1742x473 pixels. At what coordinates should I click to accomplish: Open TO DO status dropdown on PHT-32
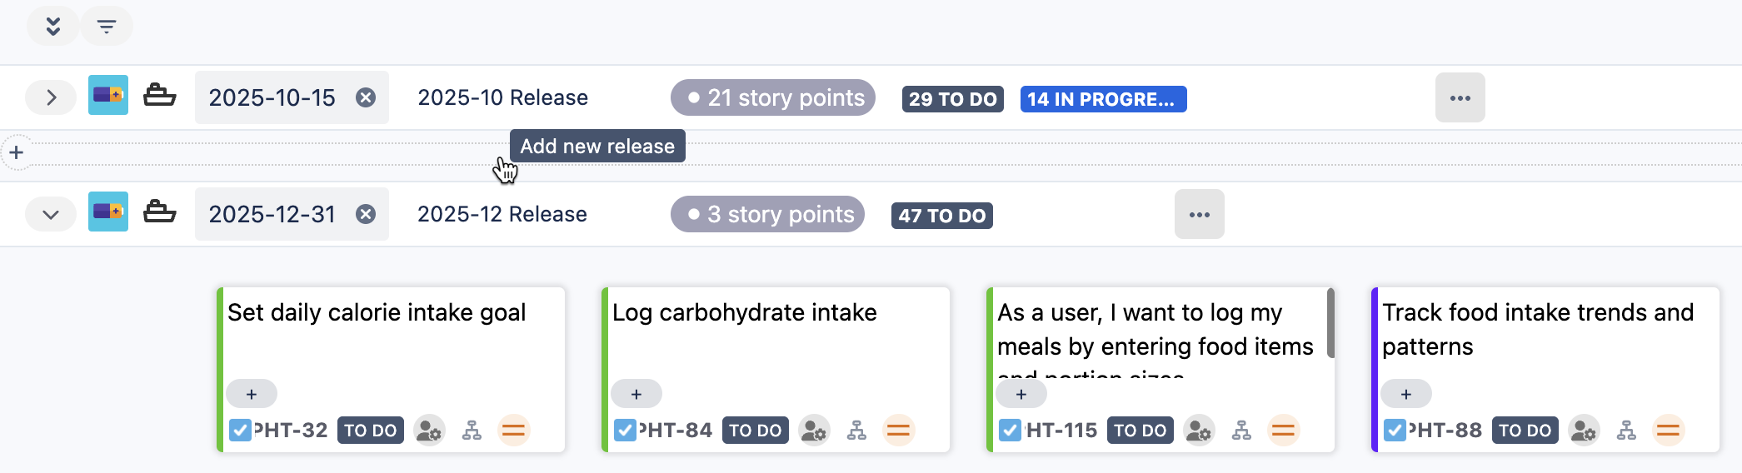coord(370,431)
